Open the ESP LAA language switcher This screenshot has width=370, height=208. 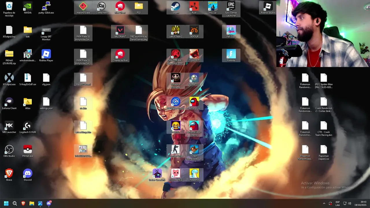coord(338,203)
